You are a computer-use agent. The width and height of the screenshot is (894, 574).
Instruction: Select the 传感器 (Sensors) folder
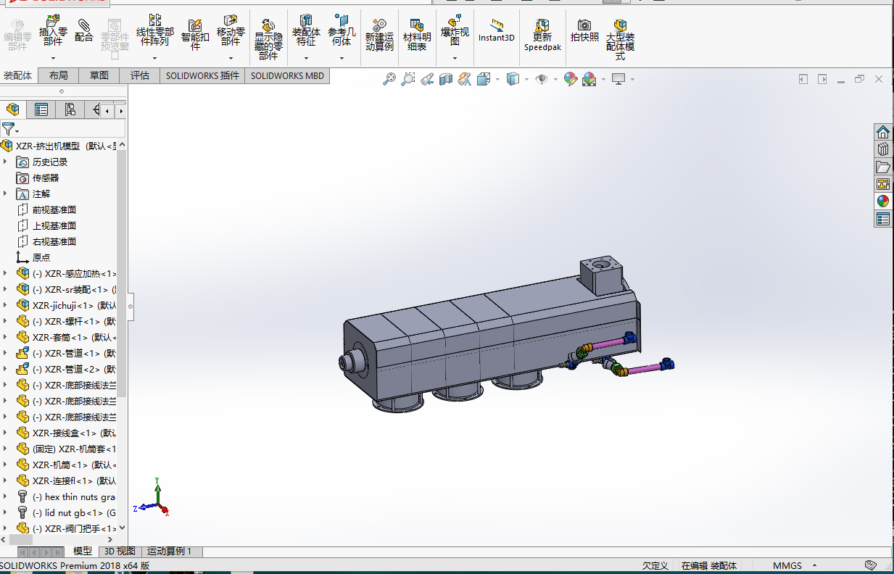pos(46,178)
